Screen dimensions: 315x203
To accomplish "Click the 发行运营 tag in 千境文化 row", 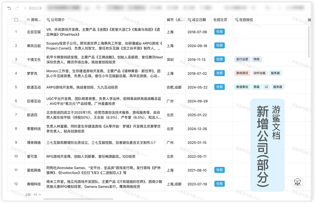I will [x=242, y=59].
